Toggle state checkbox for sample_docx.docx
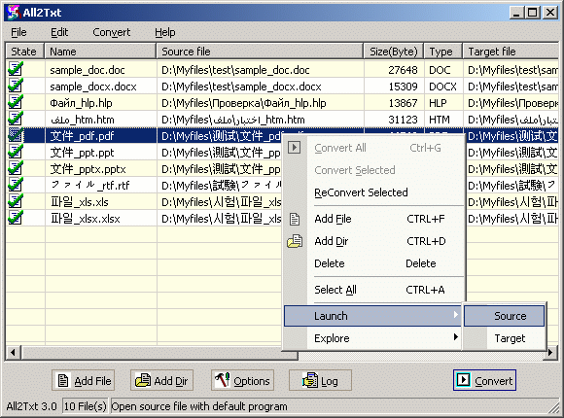564x418 pixels. click(16, 86)
